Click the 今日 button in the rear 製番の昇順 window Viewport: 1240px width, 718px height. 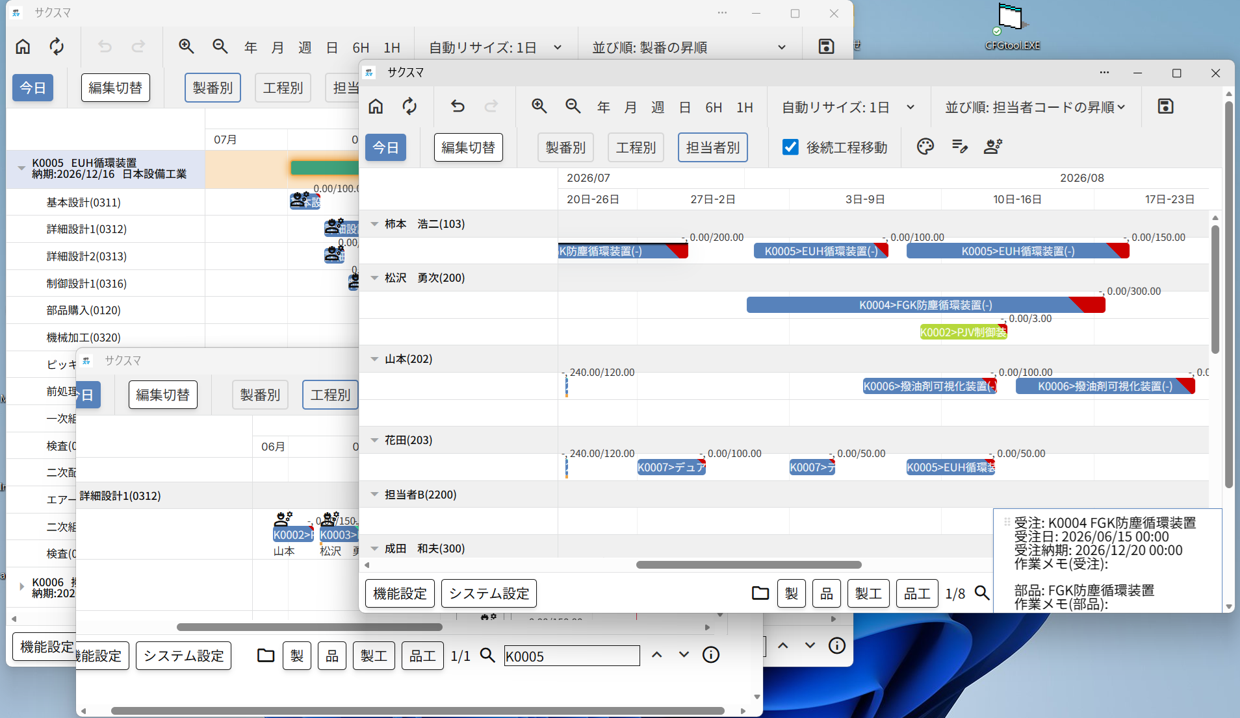pos(32,88)
